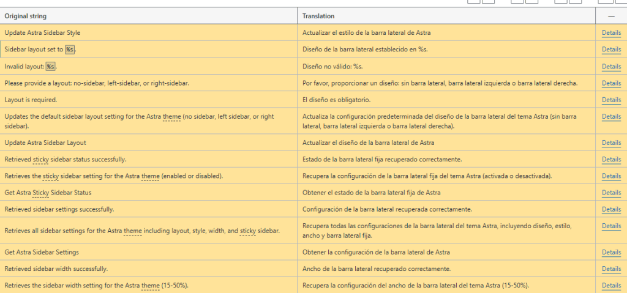
Task: Open Details for 'Please provide a layout' row
Action: (x=610, y=83)
